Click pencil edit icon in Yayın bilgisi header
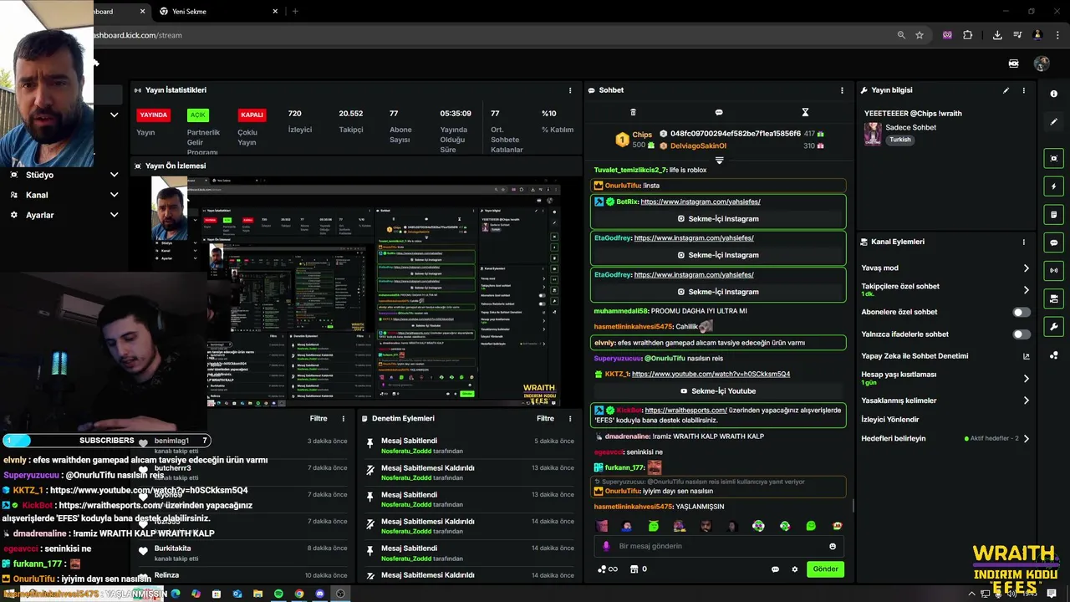Viewport: 1070px width, 602px height. pyautogui.click(x=1006, y=90)
